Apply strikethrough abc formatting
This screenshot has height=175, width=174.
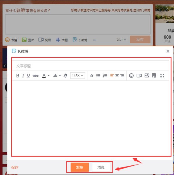pos(36,75)
